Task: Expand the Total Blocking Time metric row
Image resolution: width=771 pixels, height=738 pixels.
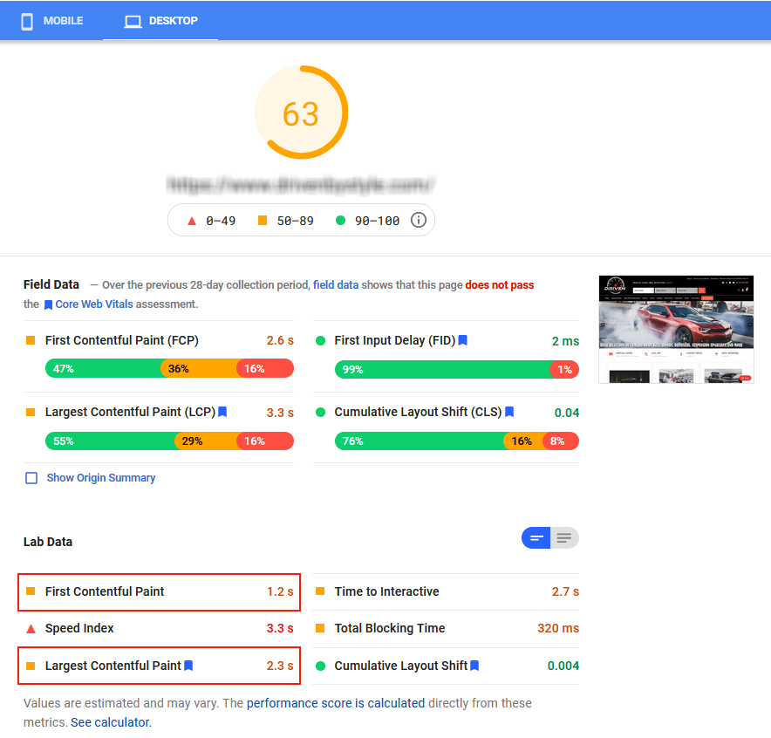Action: (x=446, y=628)
